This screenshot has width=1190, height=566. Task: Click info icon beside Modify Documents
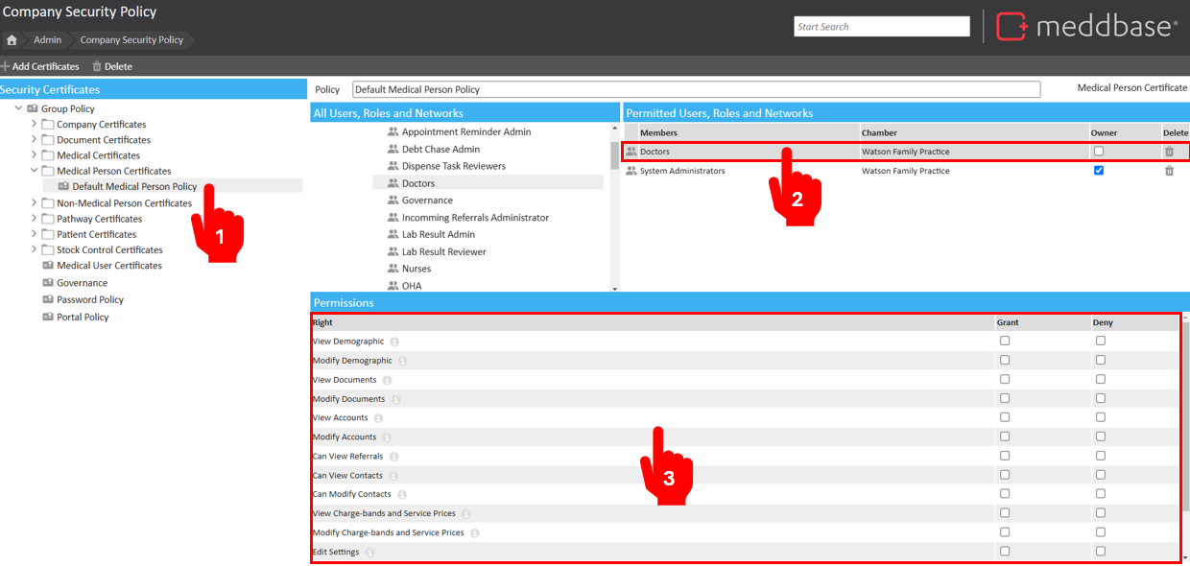point(395,399)
